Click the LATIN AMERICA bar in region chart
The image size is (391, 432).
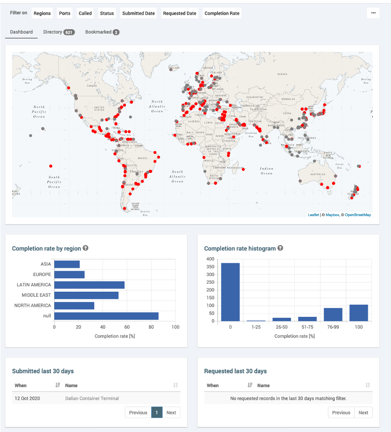(89, 285)
